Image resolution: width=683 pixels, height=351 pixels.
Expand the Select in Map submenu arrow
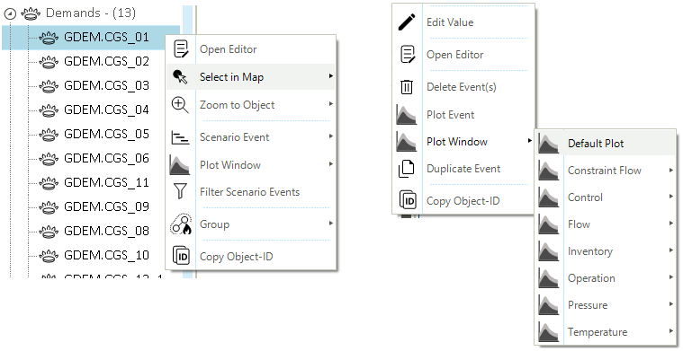point(331,76)
